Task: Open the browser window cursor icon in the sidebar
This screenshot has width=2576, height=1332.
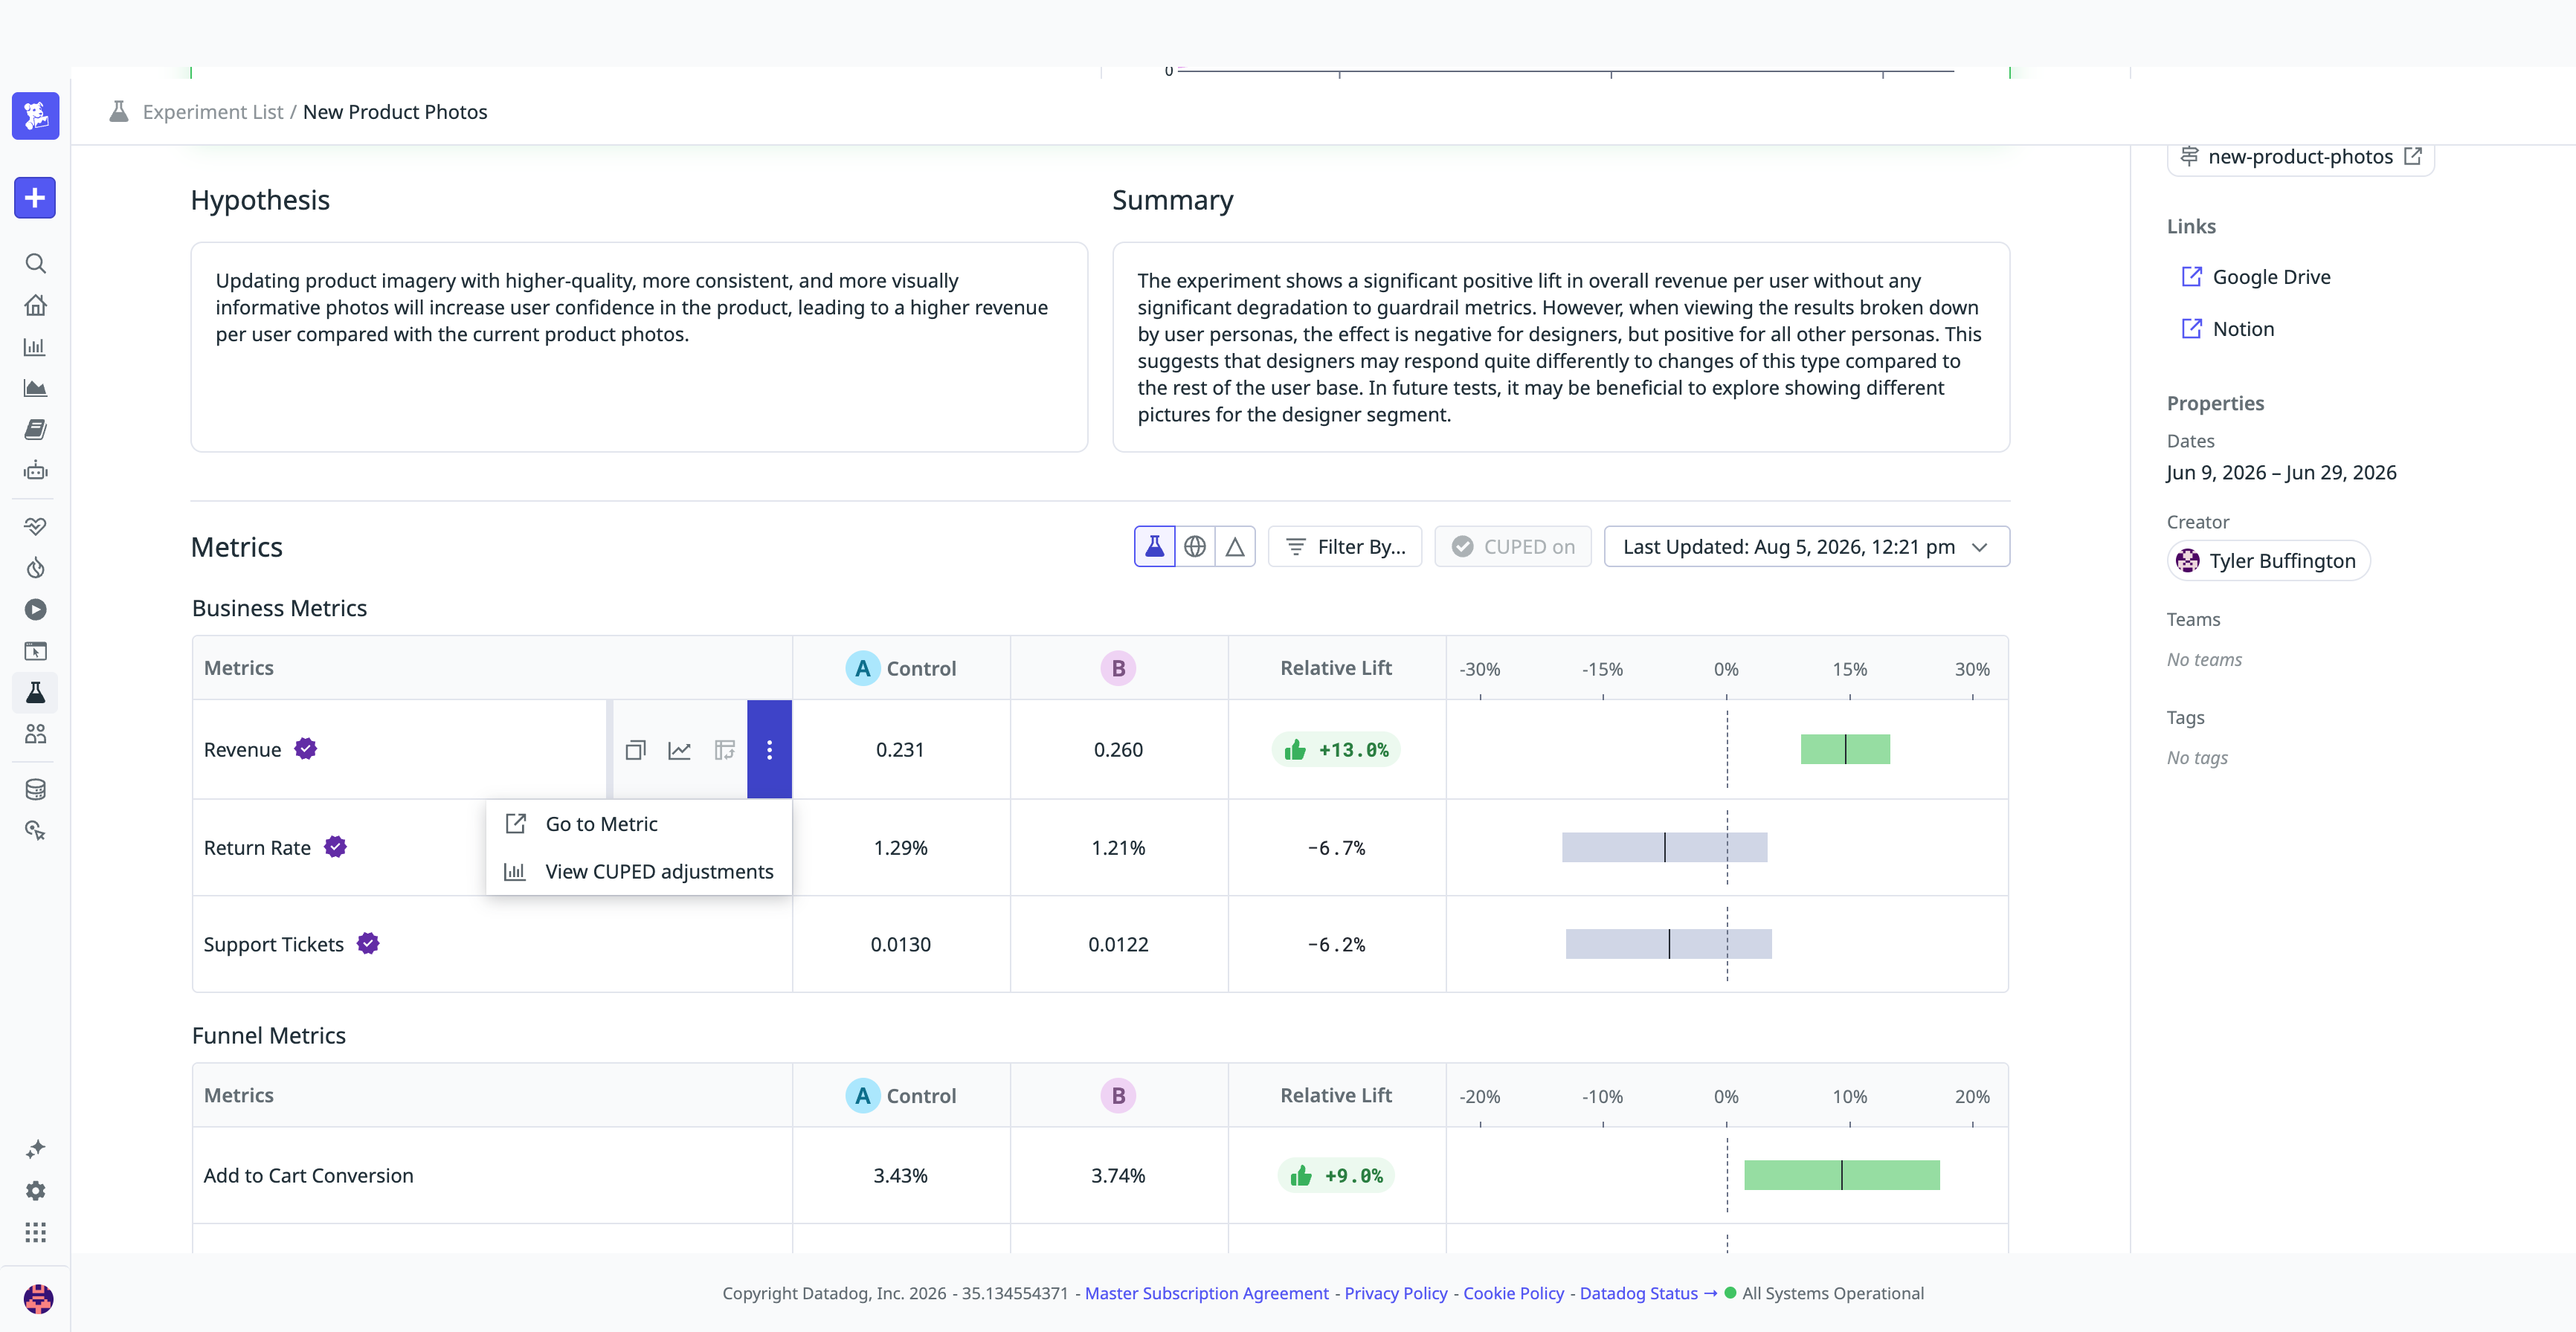Action: [35, 652]
